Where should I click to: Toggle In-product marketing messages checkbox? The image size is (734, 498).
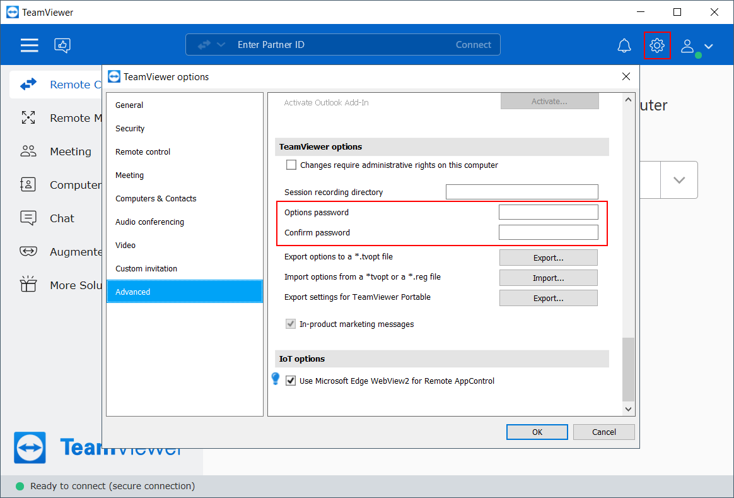pos(291,324)
